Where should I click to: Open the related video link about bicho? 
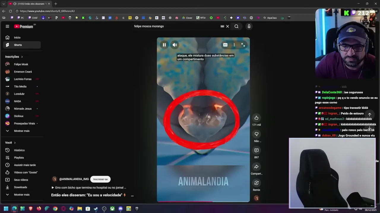(89, 188)
